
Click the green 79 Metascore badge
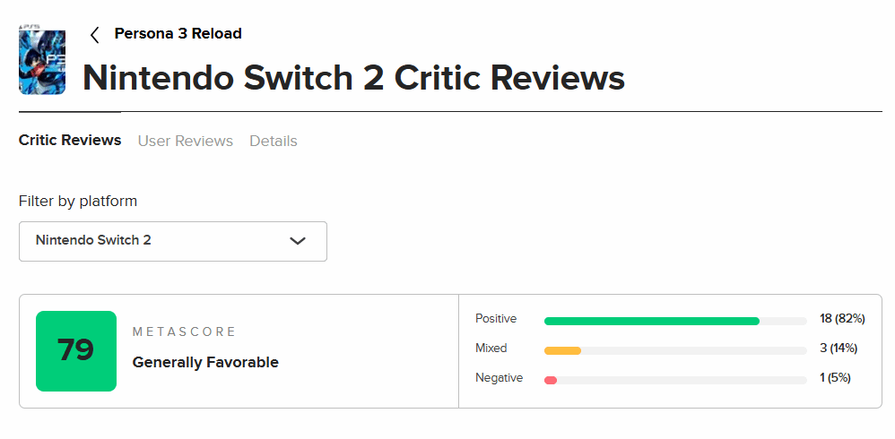76,350
